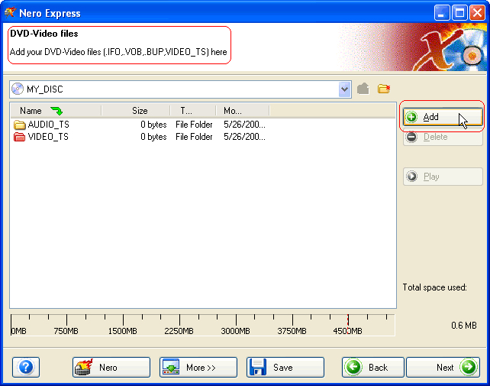
Task: Save the compilation with Save button
Action: tap(285, 368)
